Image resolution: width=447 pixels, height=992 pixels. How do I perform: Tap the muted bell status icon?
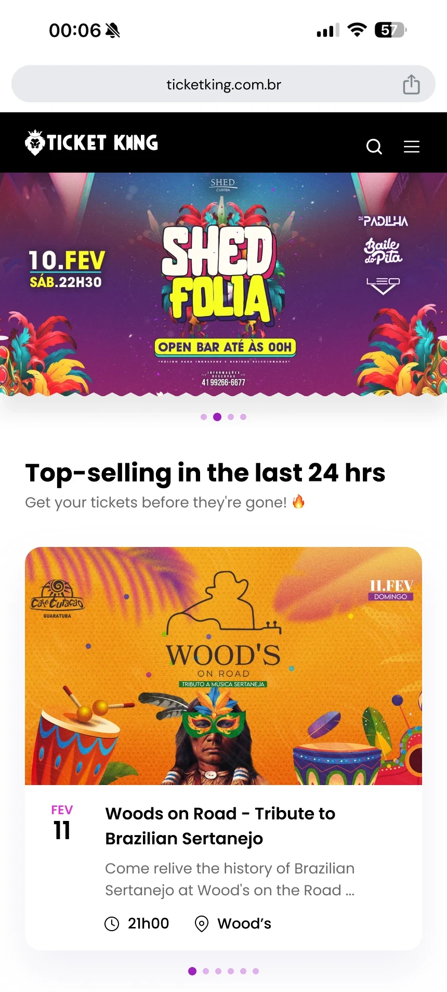(113, 31)
